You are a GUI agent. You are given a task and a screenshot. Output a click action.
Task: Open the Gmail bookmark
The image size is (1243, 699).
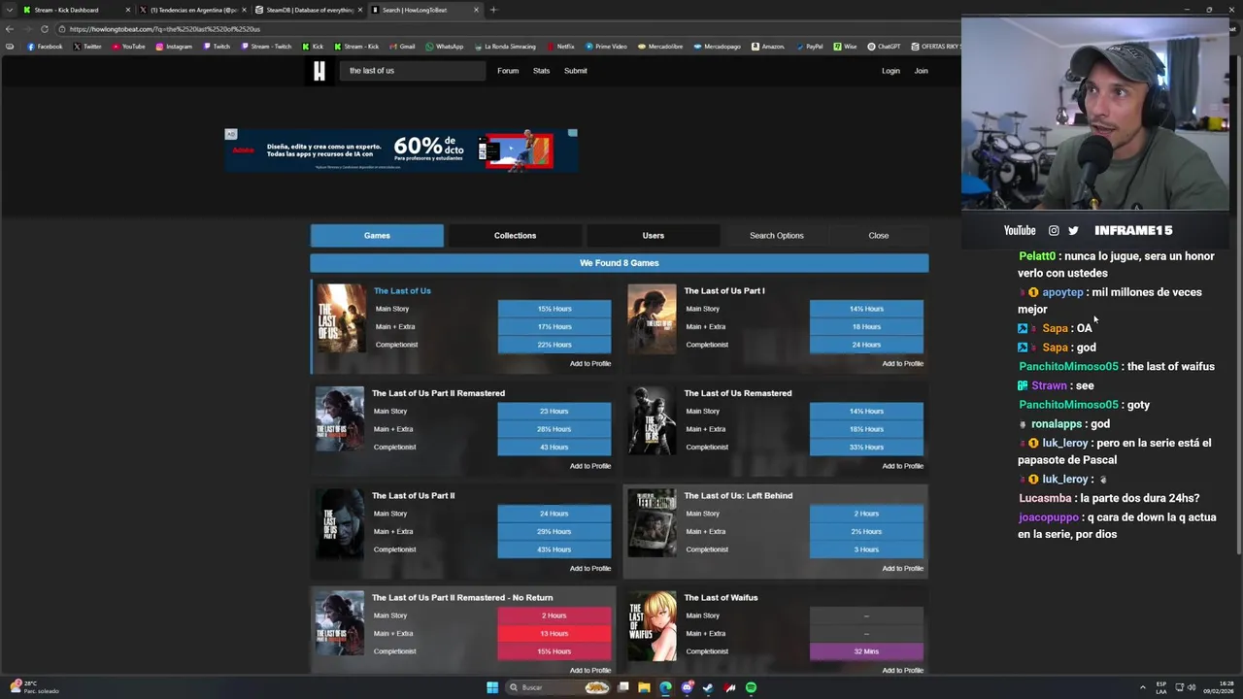pos(402,47)
